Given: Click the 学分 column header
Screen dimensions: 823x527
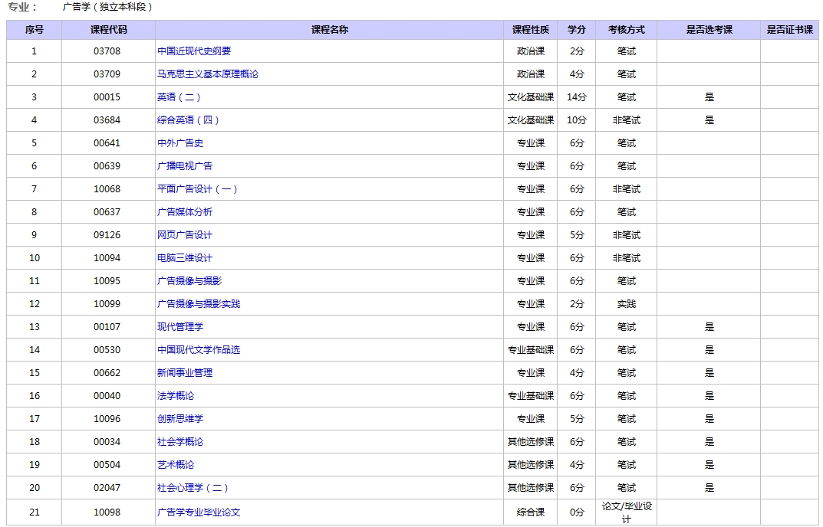Looking at the screenshot, I should [576, 30].
